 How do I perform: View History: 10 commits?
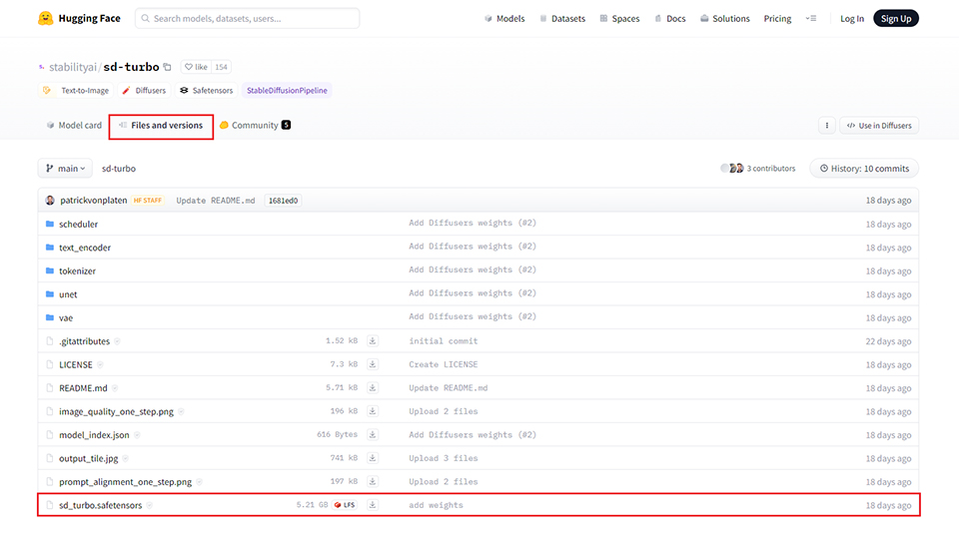(x=864, y=169)
